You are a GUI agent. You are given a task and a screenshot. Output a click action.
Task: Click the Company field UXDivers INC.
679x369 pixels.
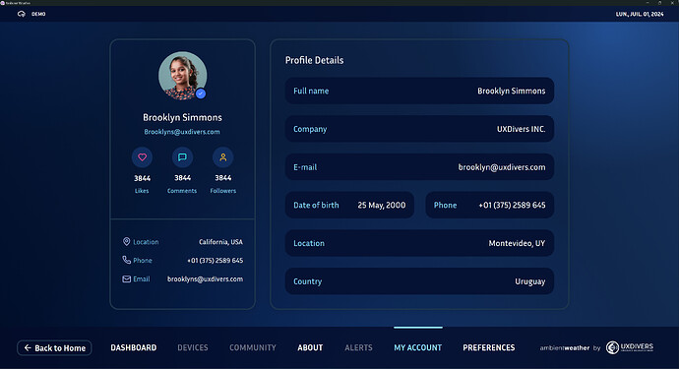419,129
